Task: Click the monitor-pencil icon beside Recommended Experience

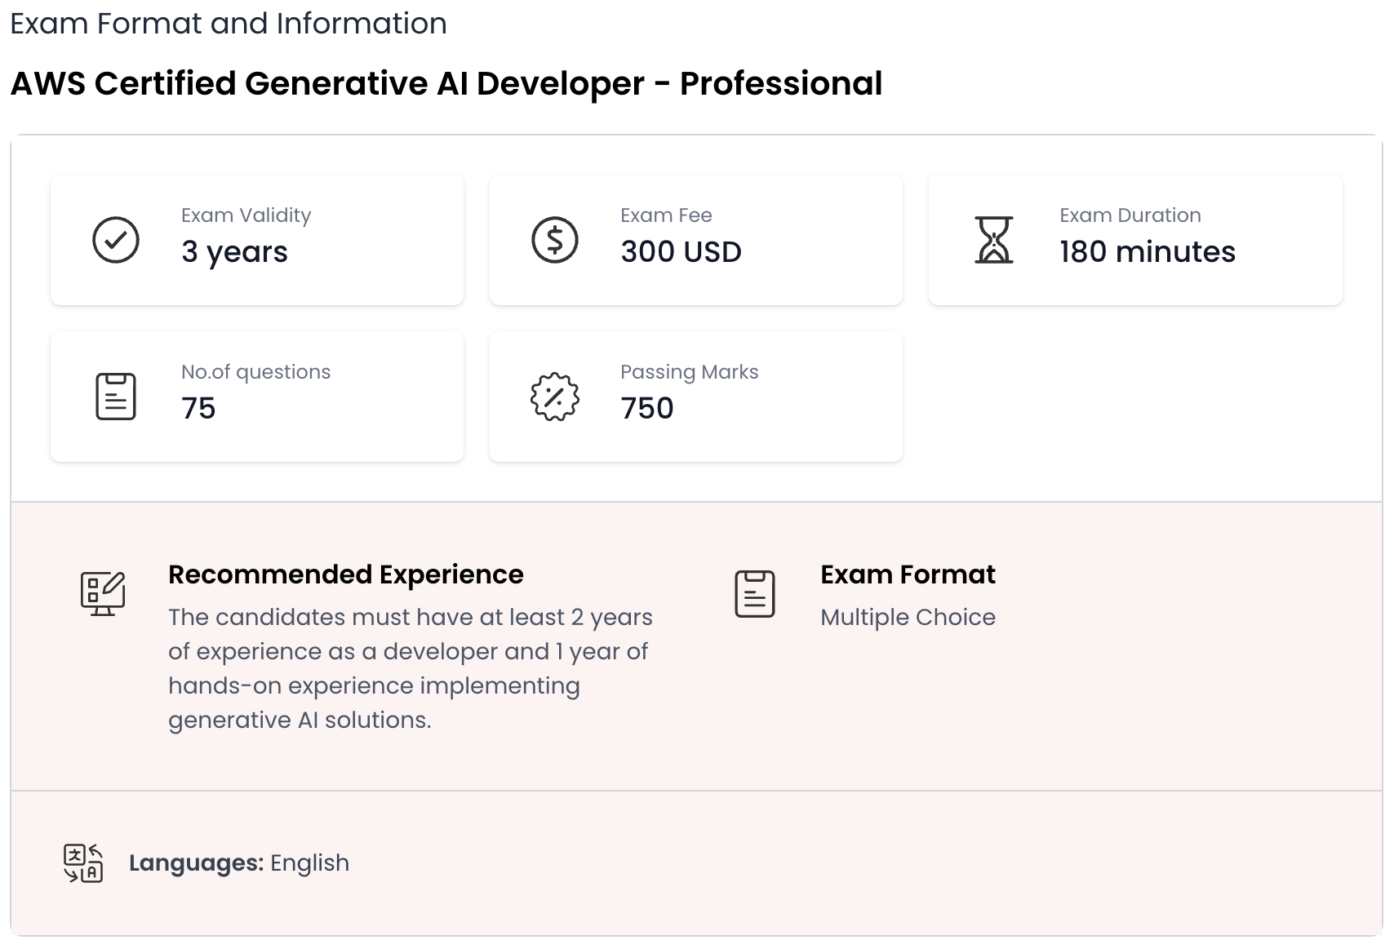Action: [x=103, y=593]
